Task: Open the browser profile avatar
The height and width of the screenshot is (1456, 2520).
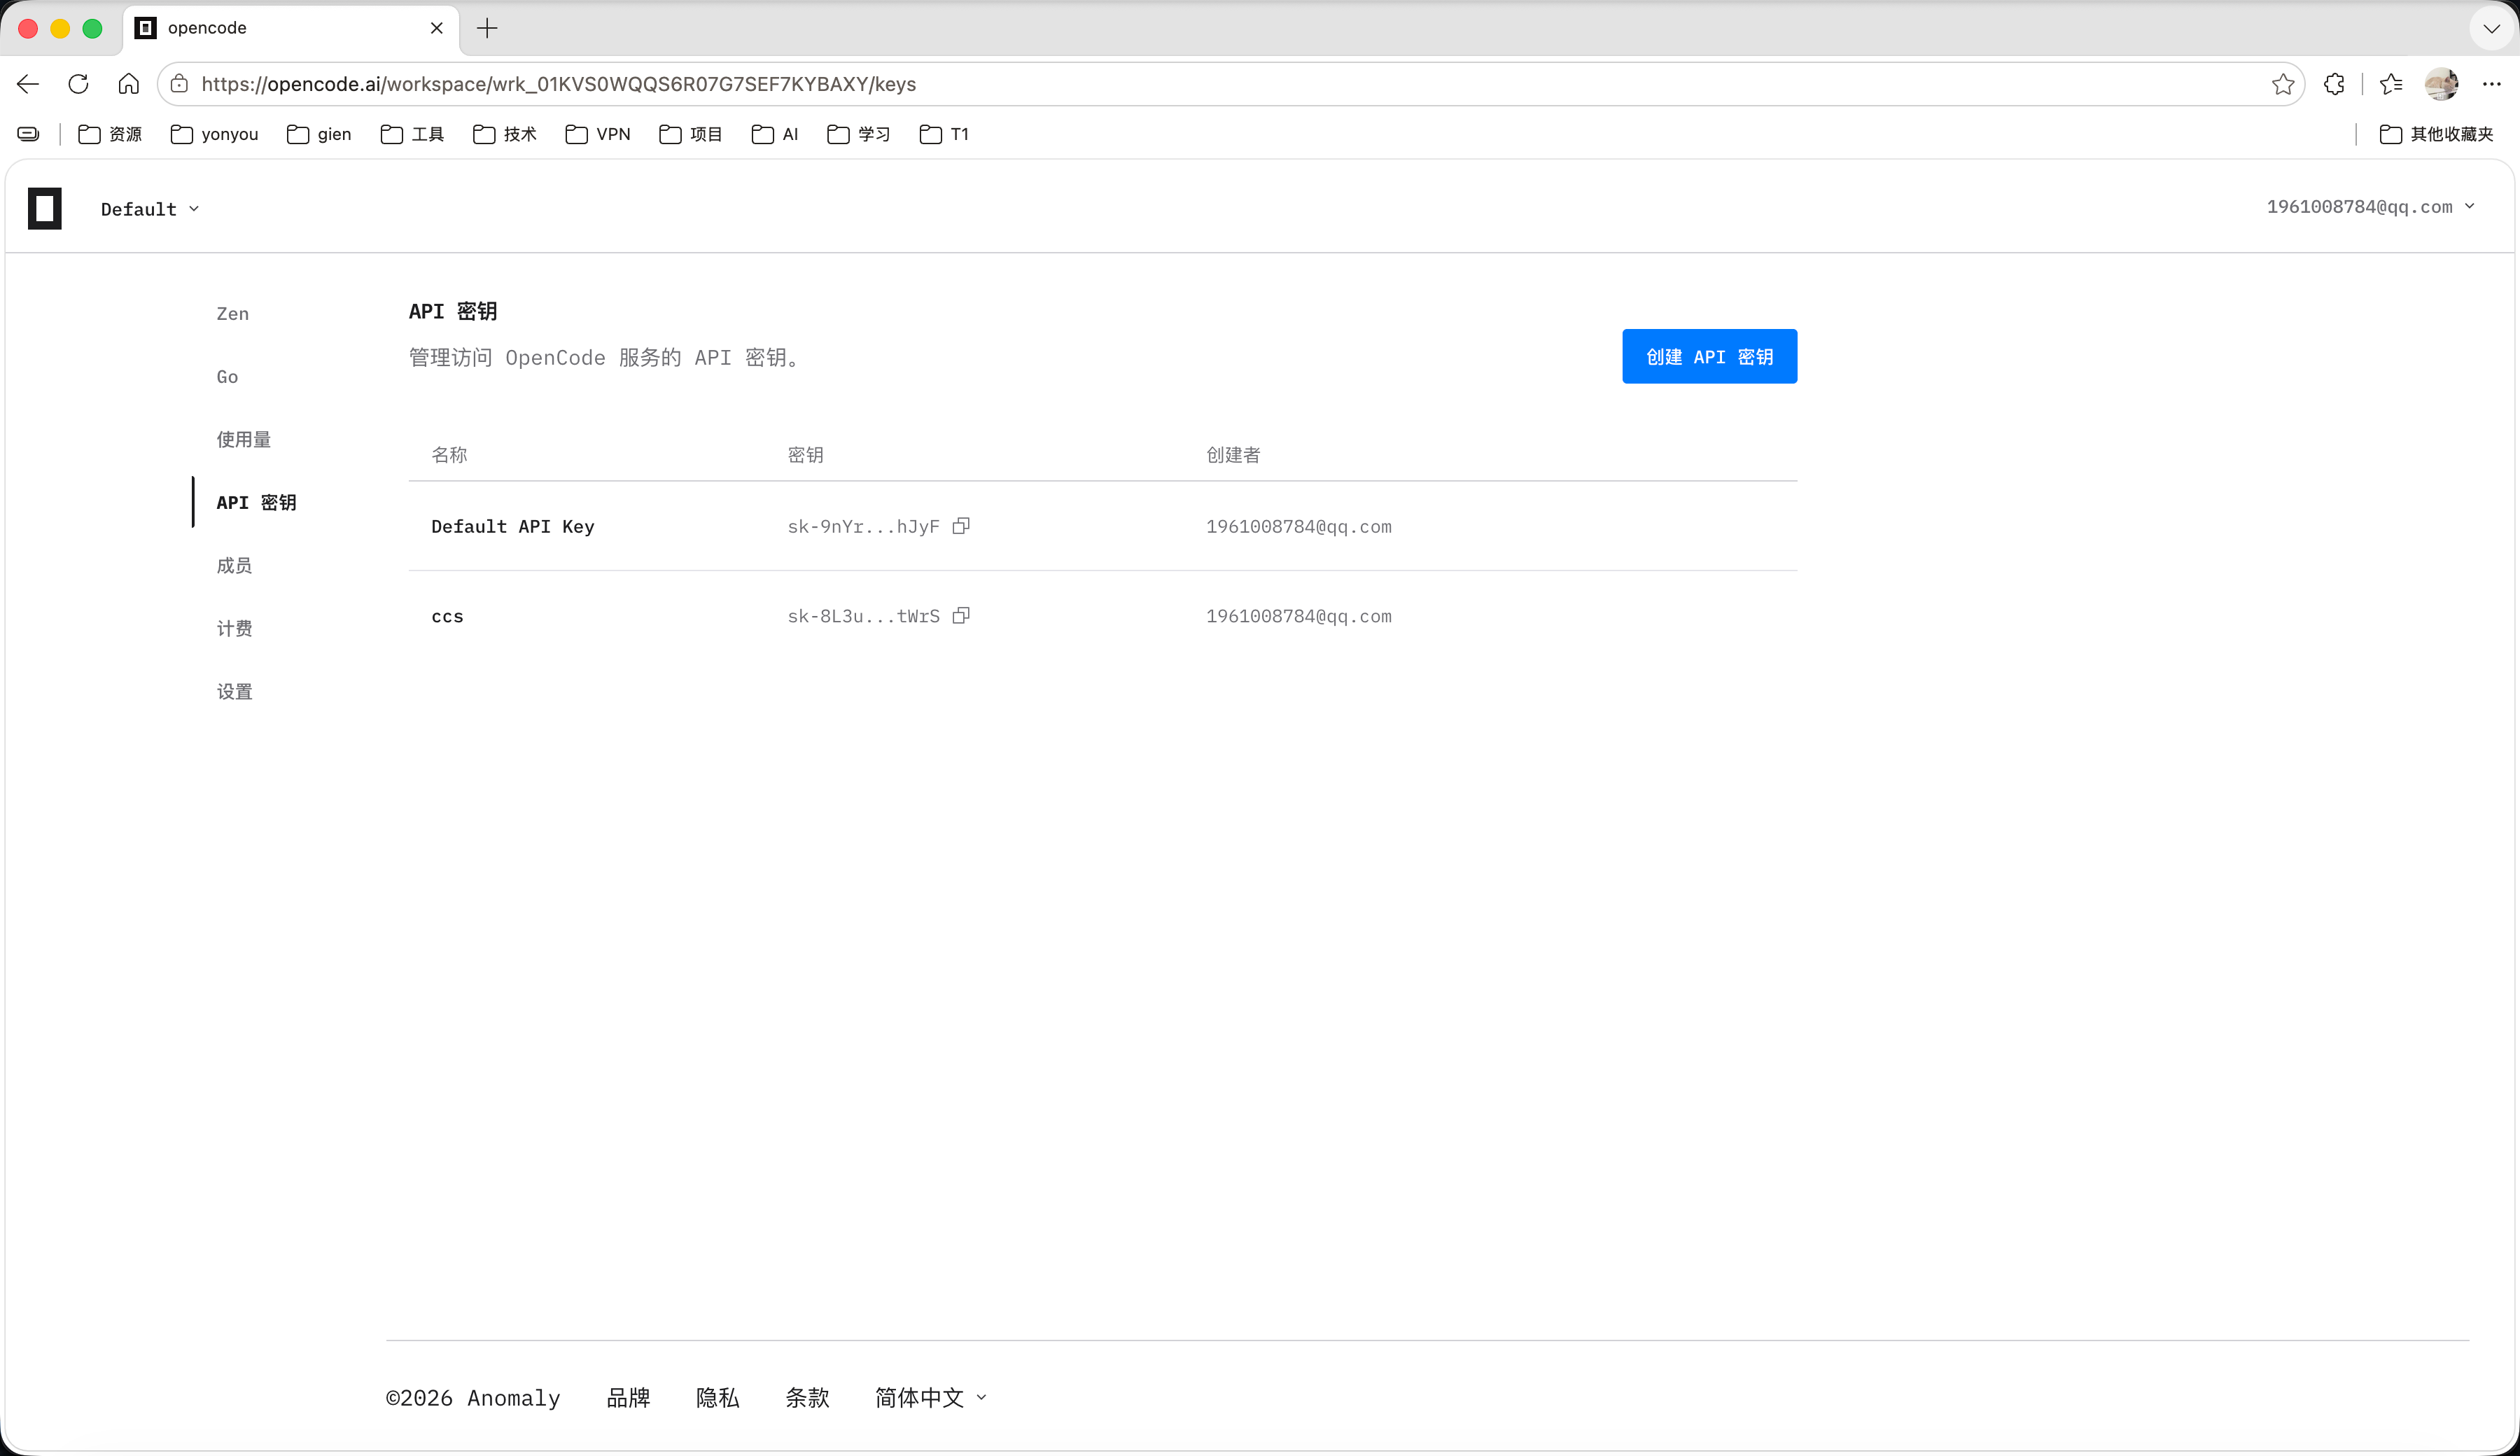Action: point(2441,84)
